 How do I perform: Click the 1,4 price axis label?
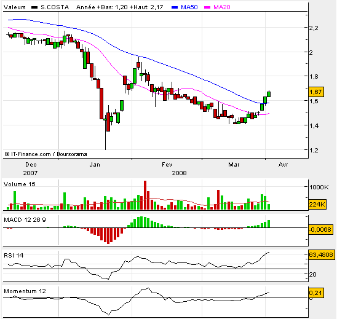tap(314, 125)
